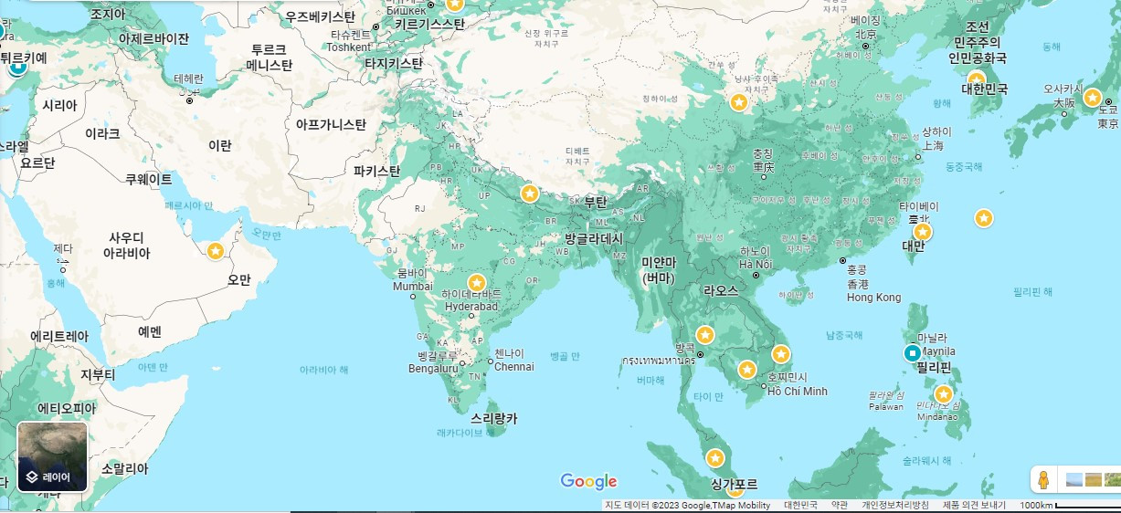
Task: Click the 대한민국 region link in footer
Action: (800, 506)
